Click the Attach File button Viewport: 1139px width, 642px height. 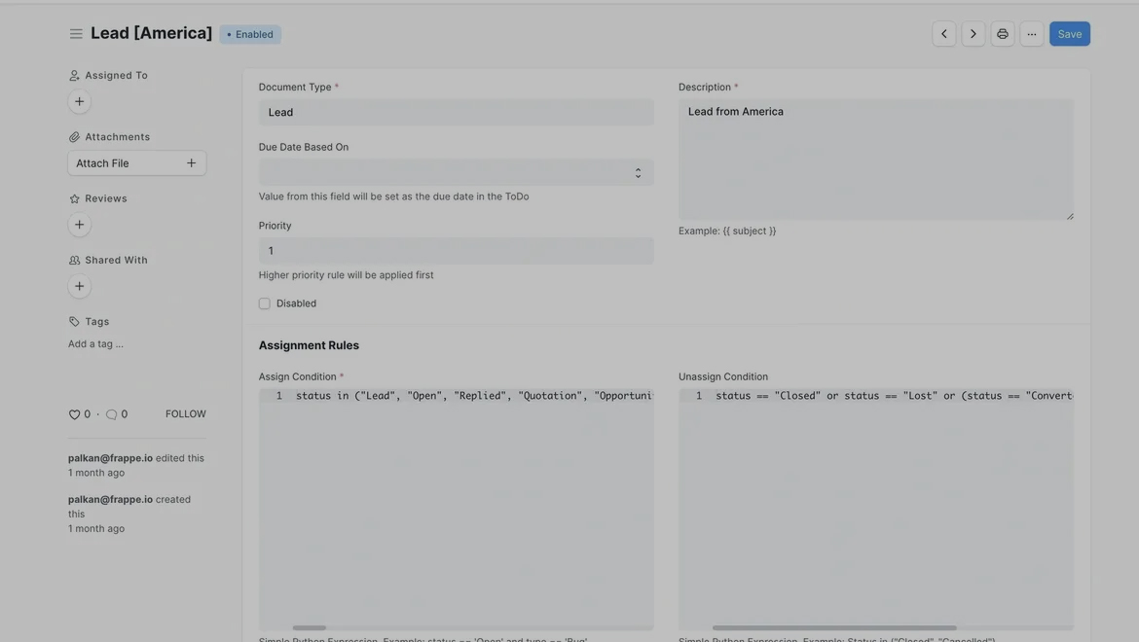tap(136, 163)
